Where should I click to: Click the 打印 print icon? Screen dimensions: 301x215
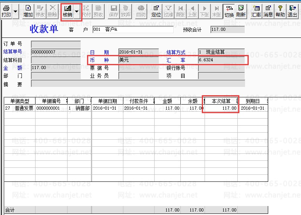click(x=6, y=11)
